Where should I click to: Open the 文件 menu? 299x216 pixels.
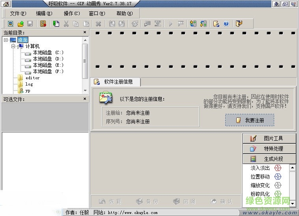17,13
